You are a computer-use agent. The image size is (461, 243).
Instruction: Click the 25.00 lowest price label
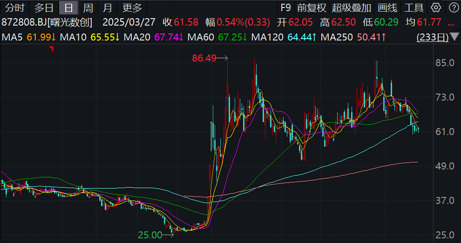coord(150,235)
